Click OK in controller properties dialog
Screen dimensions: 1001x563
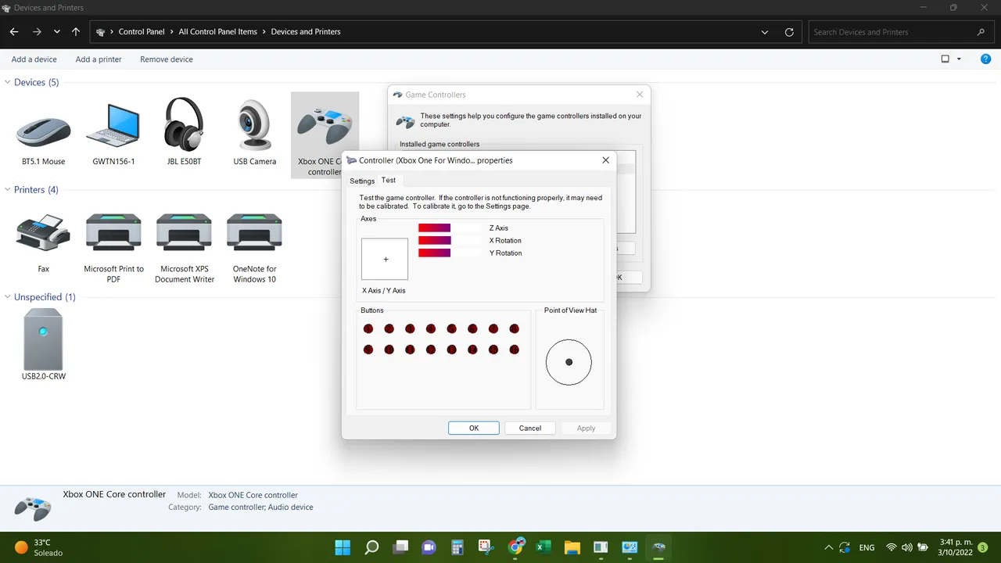[x=474, y=428]
